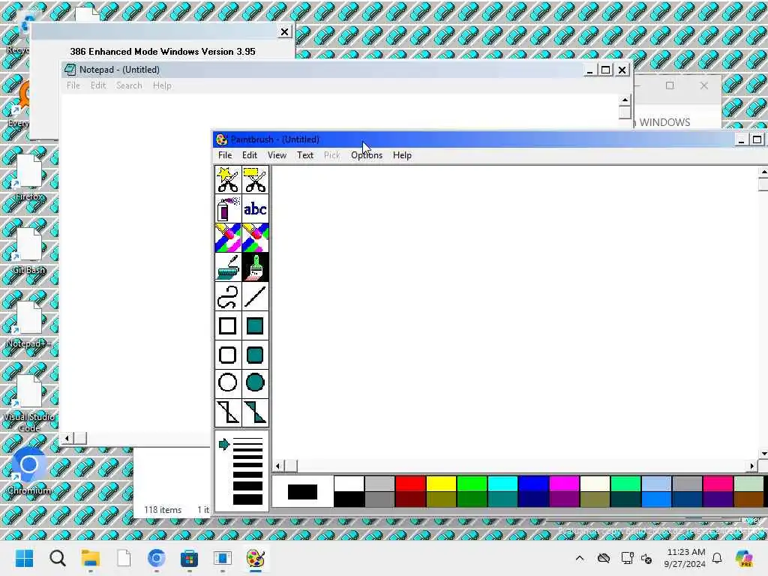The width and height of the screenshot is (768, 576).
Task: Maximize the Notepad window
Action: [x=605, y=70]
